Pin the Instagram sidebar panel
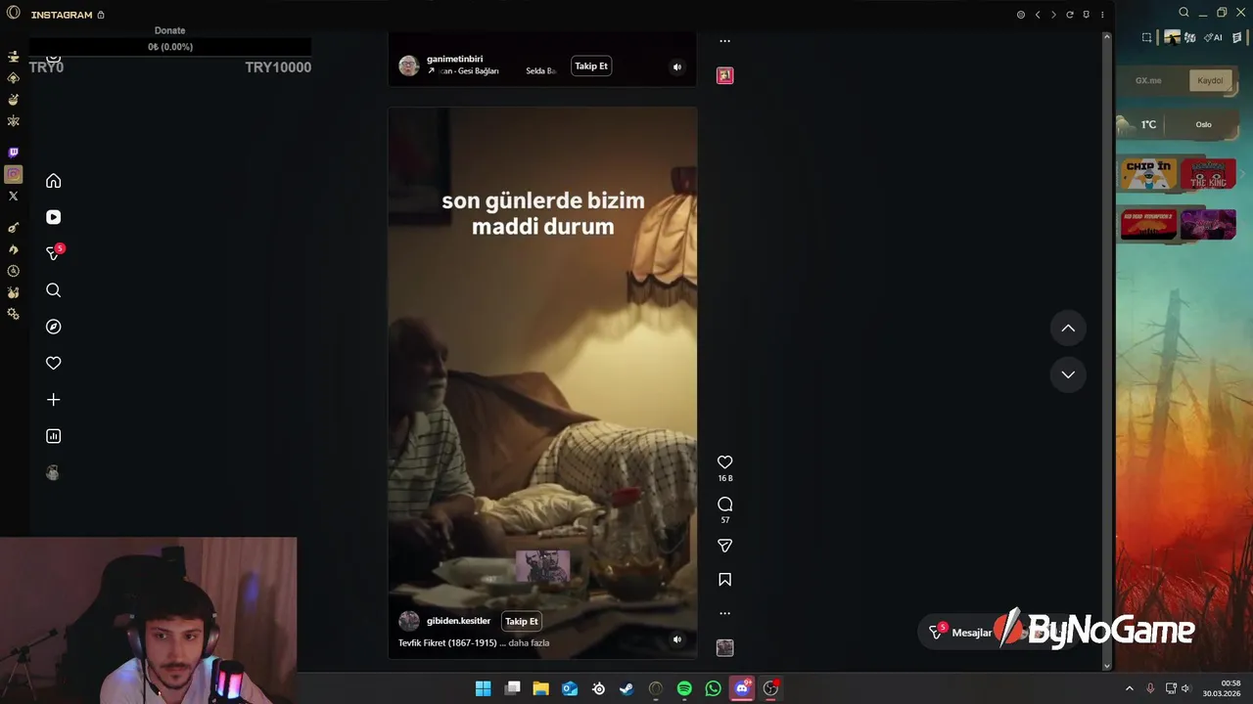The width and height of the screenshot is (1253, 704). point(1086,15)
